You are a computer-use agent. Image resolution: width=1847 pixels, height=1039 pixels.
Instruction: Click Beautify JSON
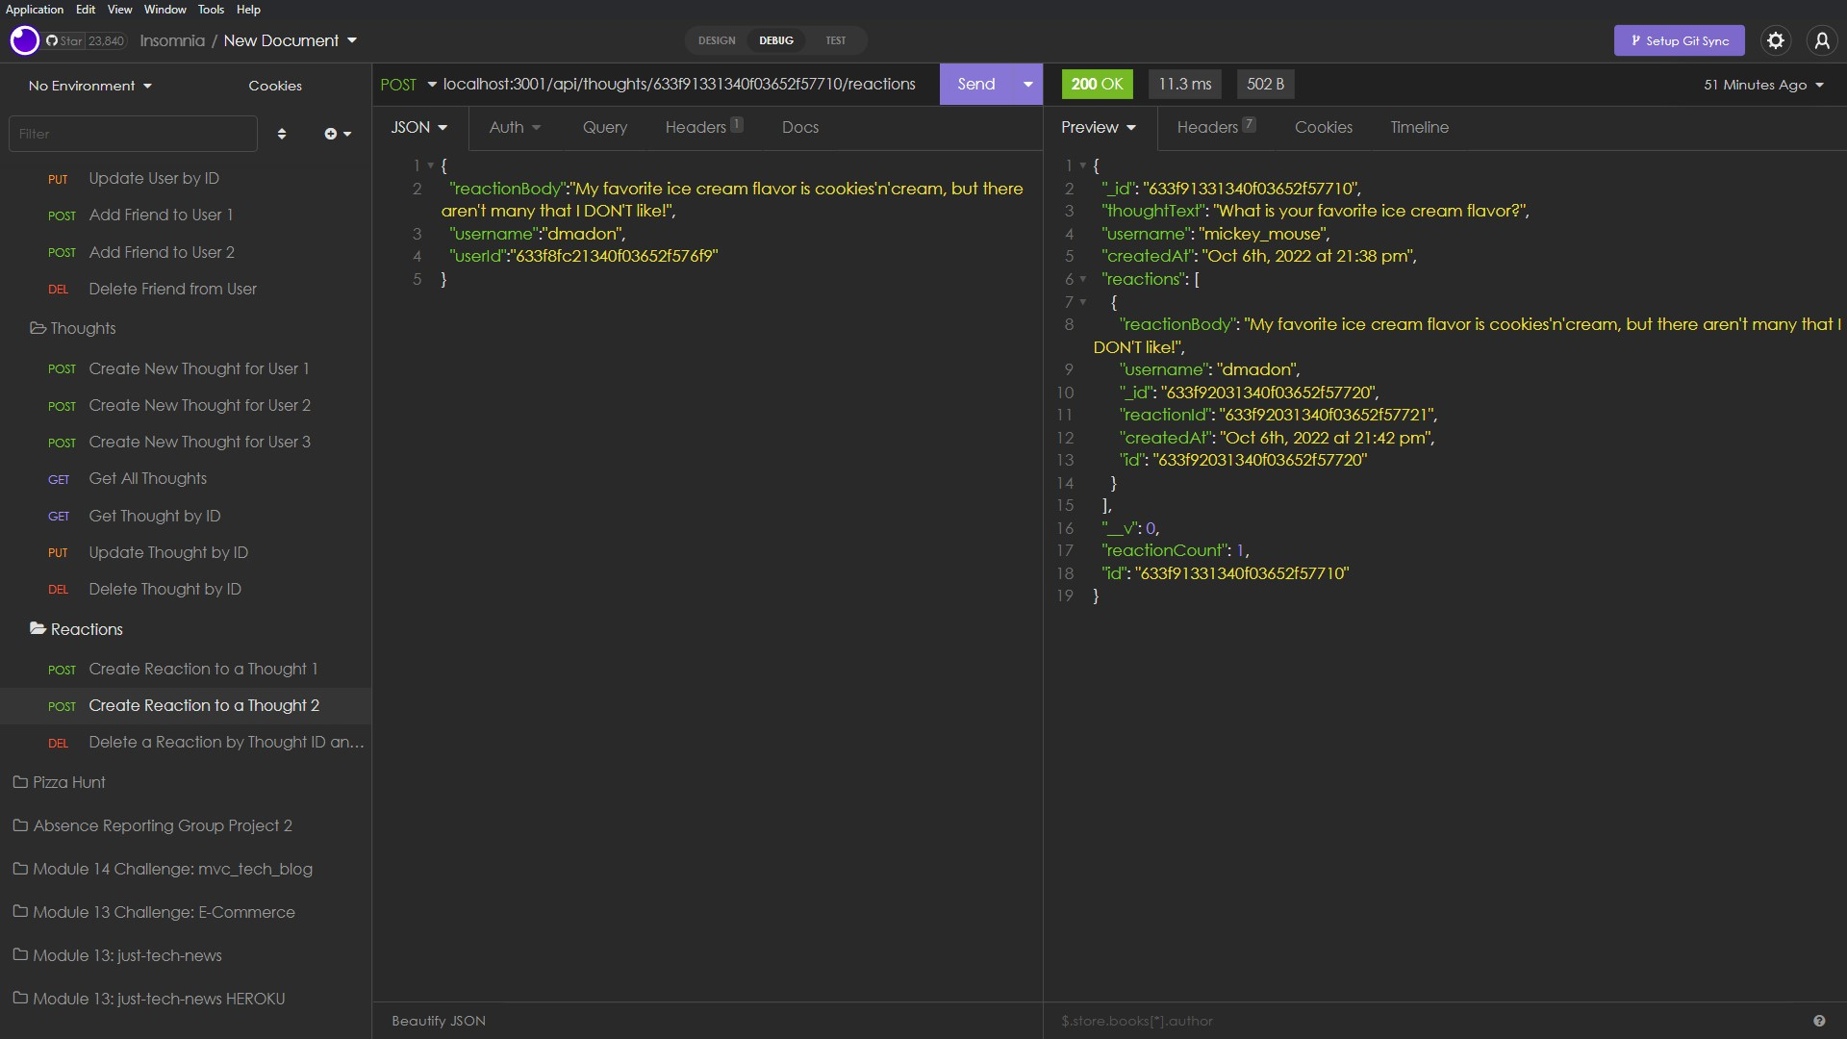(x=439, y=1021)
